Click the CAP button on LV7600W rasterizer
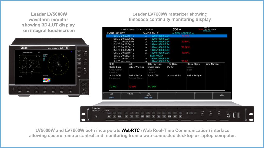This screenshot has height=148, width=264. coord(114,113)
